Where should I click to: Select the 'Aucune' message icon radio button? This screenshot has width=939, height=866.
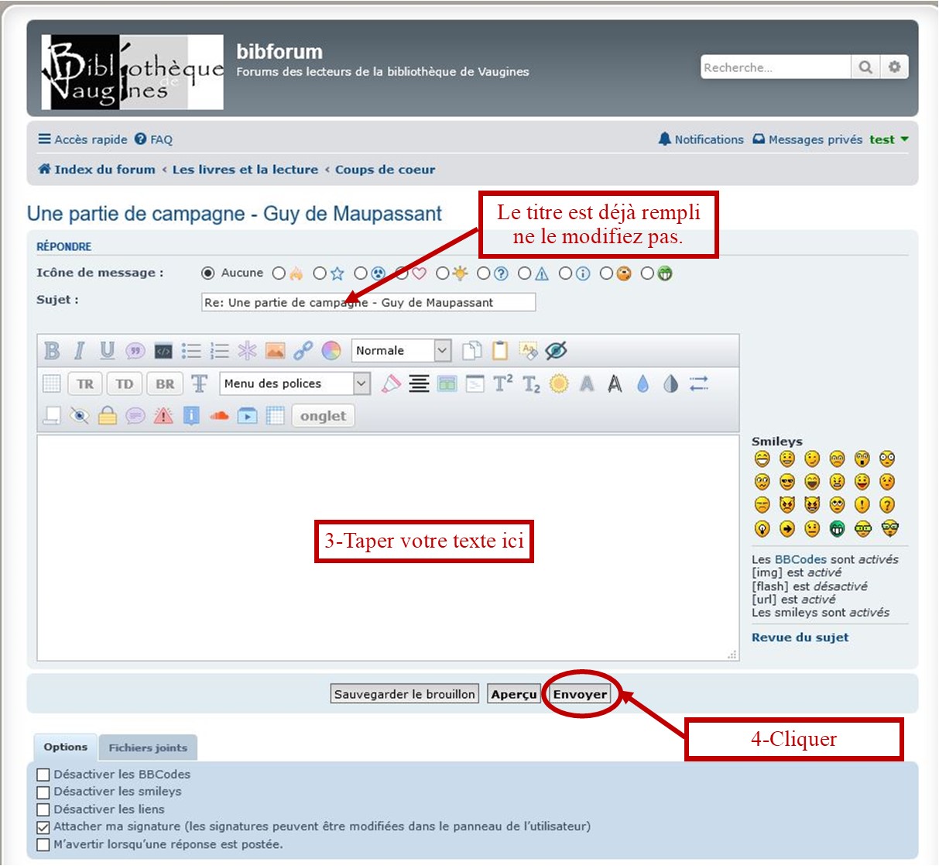click(207, 273)
